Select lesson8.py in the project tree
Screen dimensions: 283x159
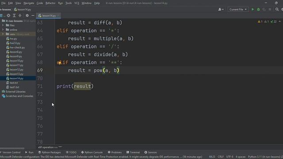pyautogui.click(x=14, y=52)
